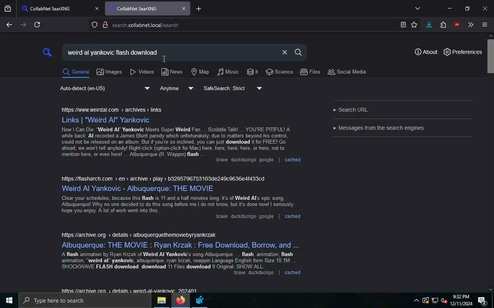Open Auto-detect (en-US) language dropdown
The height and width of the screenshot is (308, 494).
[x=105, y=88]
